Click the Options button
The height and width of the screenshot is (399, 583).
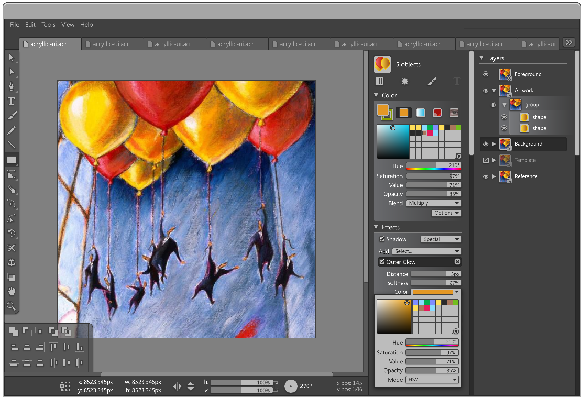click(446, 213)
